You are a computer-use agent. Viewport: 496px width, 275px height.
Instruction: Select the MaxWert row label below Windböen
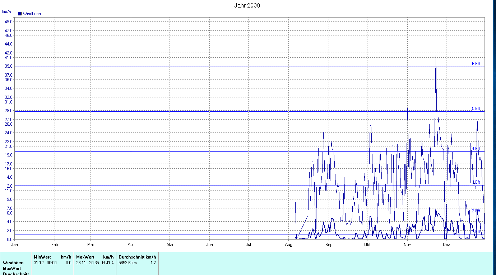tap(12, 269)
